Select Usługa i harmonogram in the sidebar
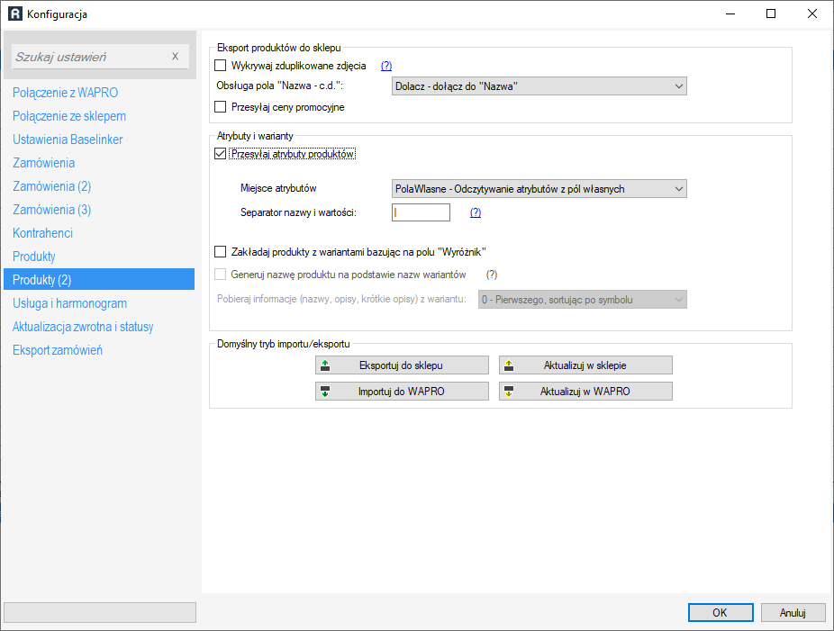Viewport: 834px width, 631px height. tap(69, 303)
